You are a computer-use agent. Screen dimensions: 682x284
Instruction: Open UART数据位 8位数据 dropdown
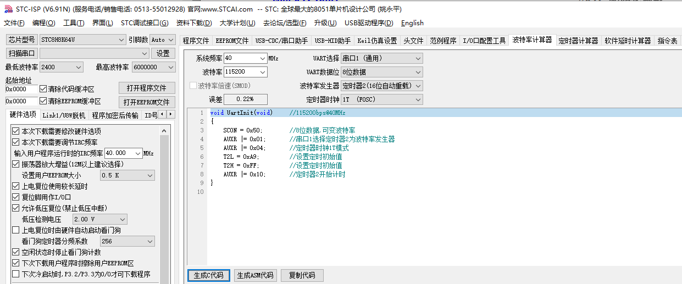pos(418,72)
